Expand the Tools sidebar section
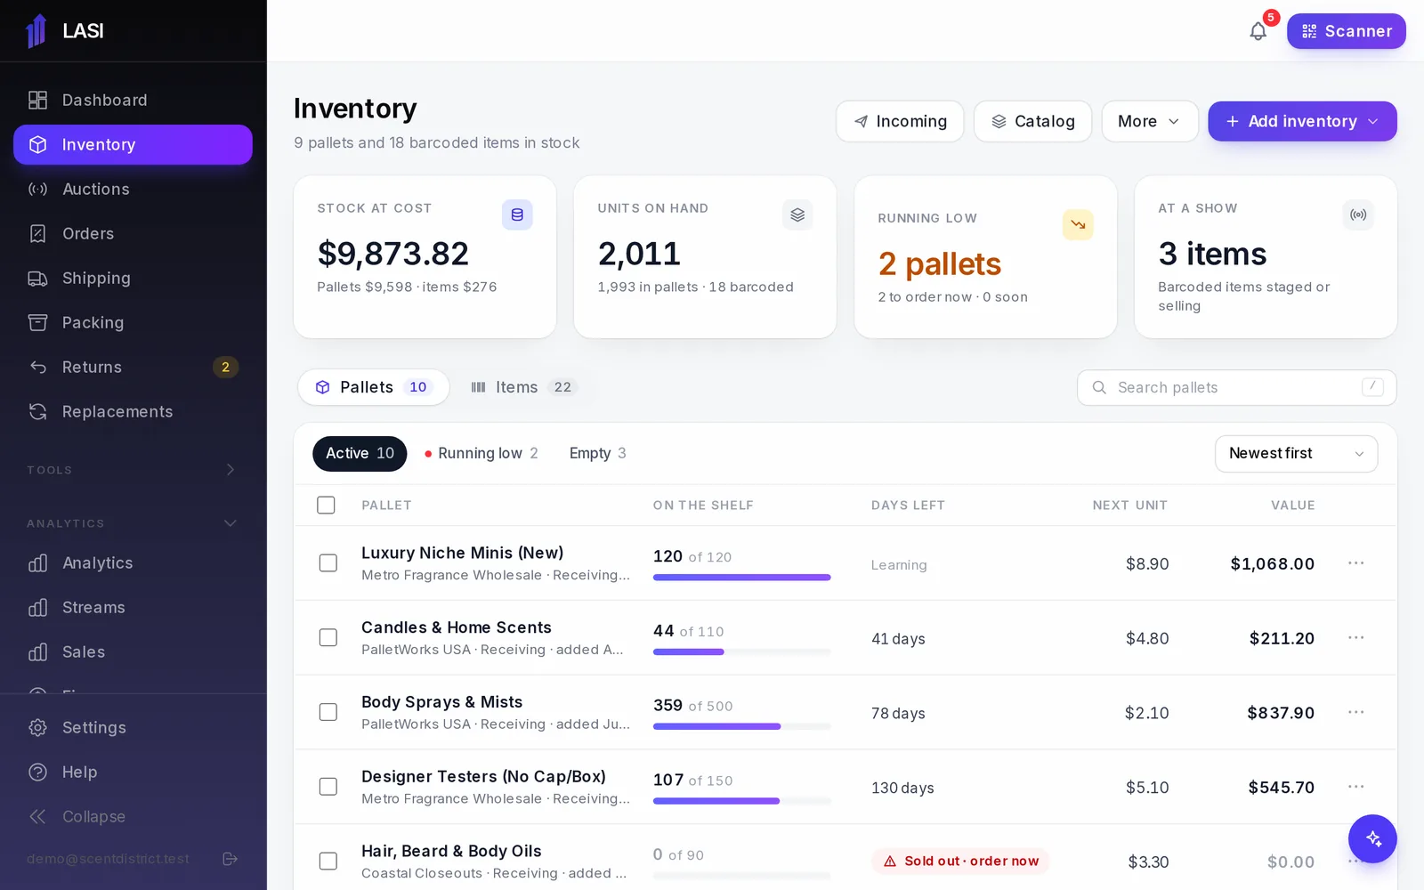The height and width of the screenshot is (890, 1424). click(133, 470)
